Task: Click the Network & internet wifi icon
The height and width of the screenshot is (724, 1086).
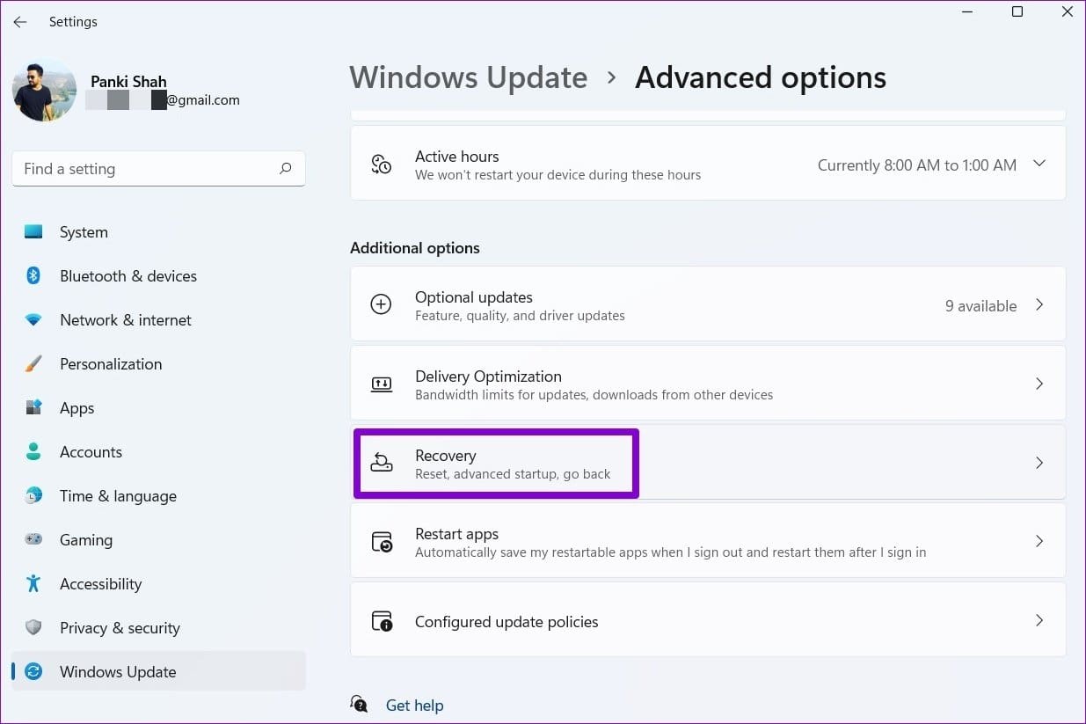Action: point(33,320)
